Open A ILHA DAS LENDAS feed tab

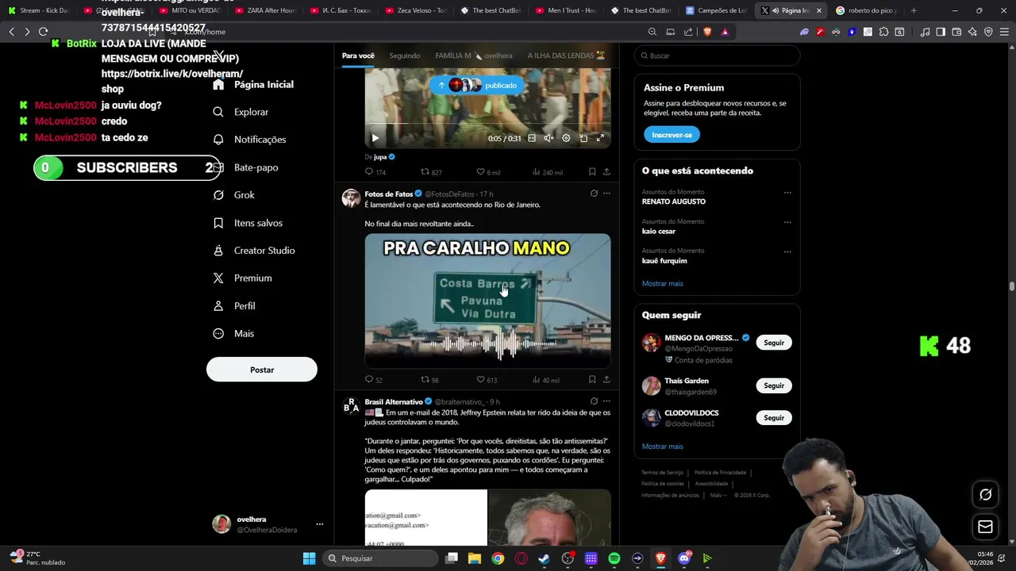[x=566, y=56]
